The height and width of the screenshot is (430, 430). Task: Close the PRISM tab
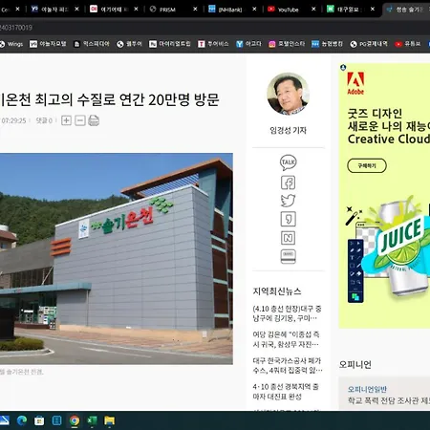pyautogui.click(x=195, y=9)
